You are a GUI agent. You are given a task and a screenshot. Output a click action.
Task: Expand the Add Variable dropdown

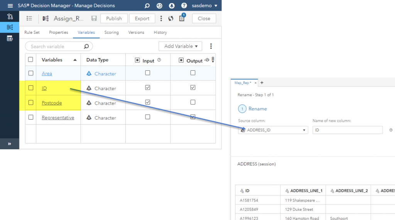(180, 46)
